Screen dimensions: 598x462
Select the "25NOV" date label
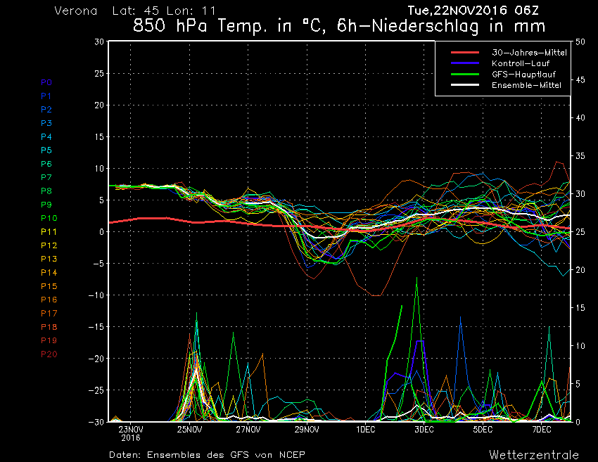click(x=189, y=430)
